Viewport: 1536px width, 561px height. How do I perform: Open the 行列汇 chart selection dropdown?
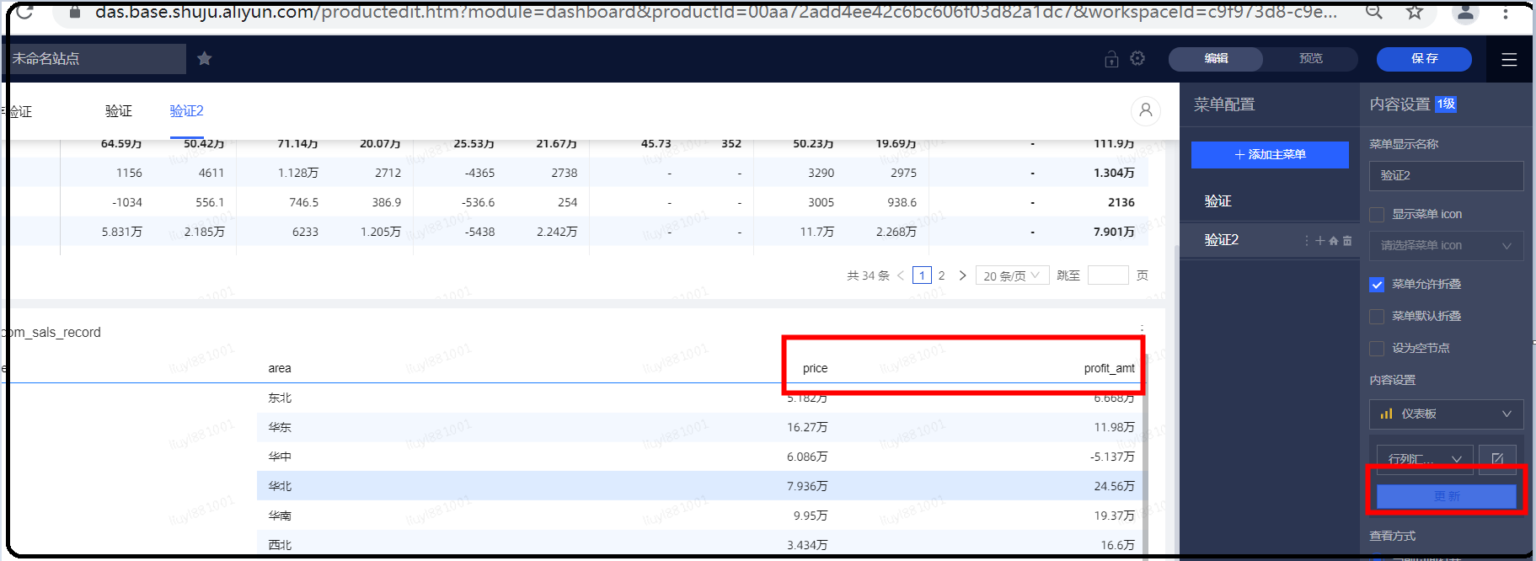(1424, 458)
